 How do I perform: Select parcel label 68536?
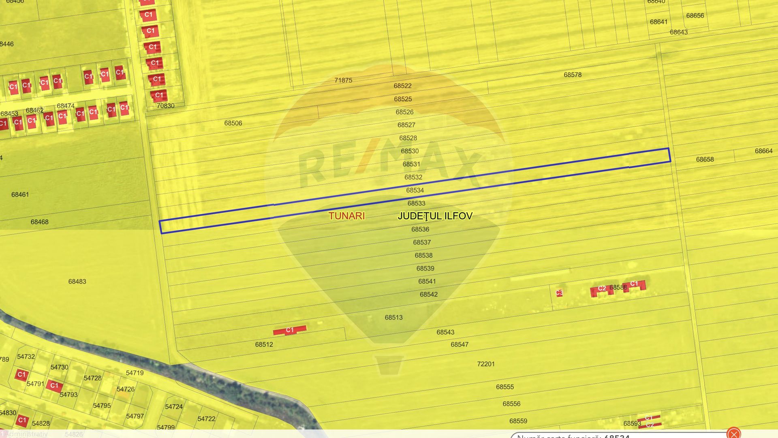point(420,229)
